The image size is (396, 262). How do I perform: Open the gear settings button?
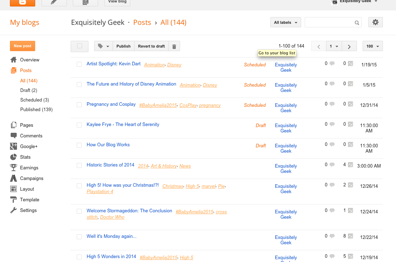375,22
